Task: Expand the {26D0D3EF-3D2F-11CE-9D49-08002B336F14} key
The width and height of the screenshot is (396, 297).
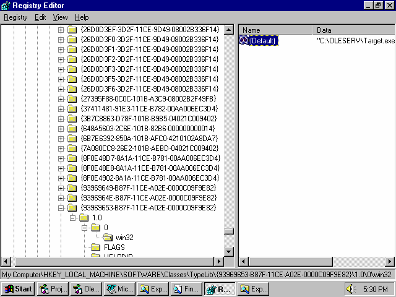Action: (x=61, y=29)
